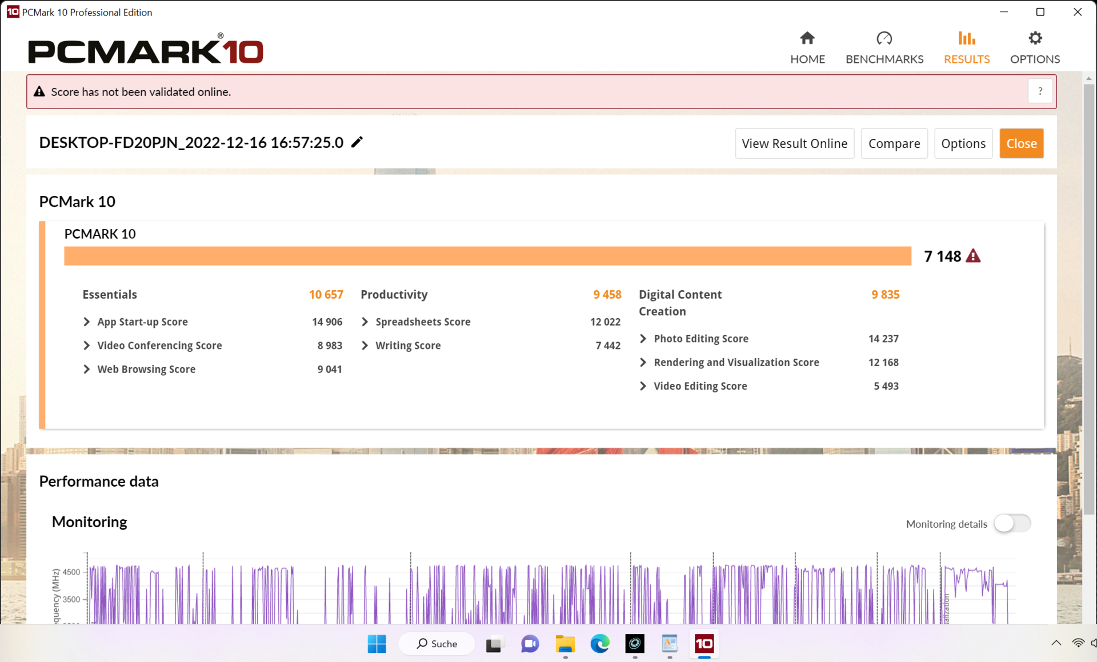1097x662 pixels.
Task: Switch to the BENCHMARKS tab
Action: pos(884,47)
